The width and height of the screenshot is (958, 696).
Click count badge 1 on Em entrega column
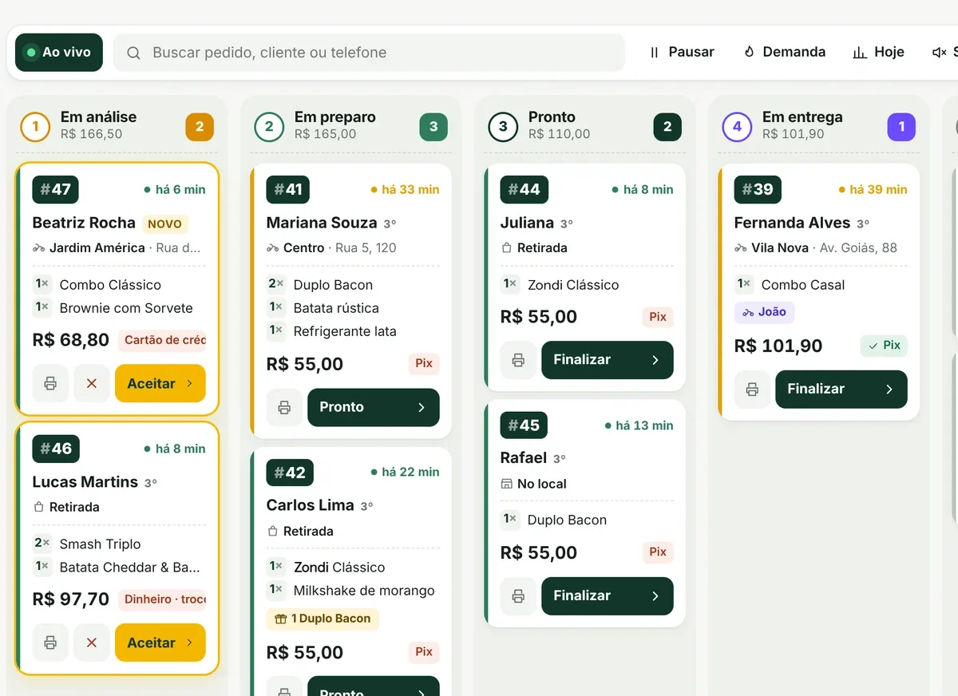(901, 126)
